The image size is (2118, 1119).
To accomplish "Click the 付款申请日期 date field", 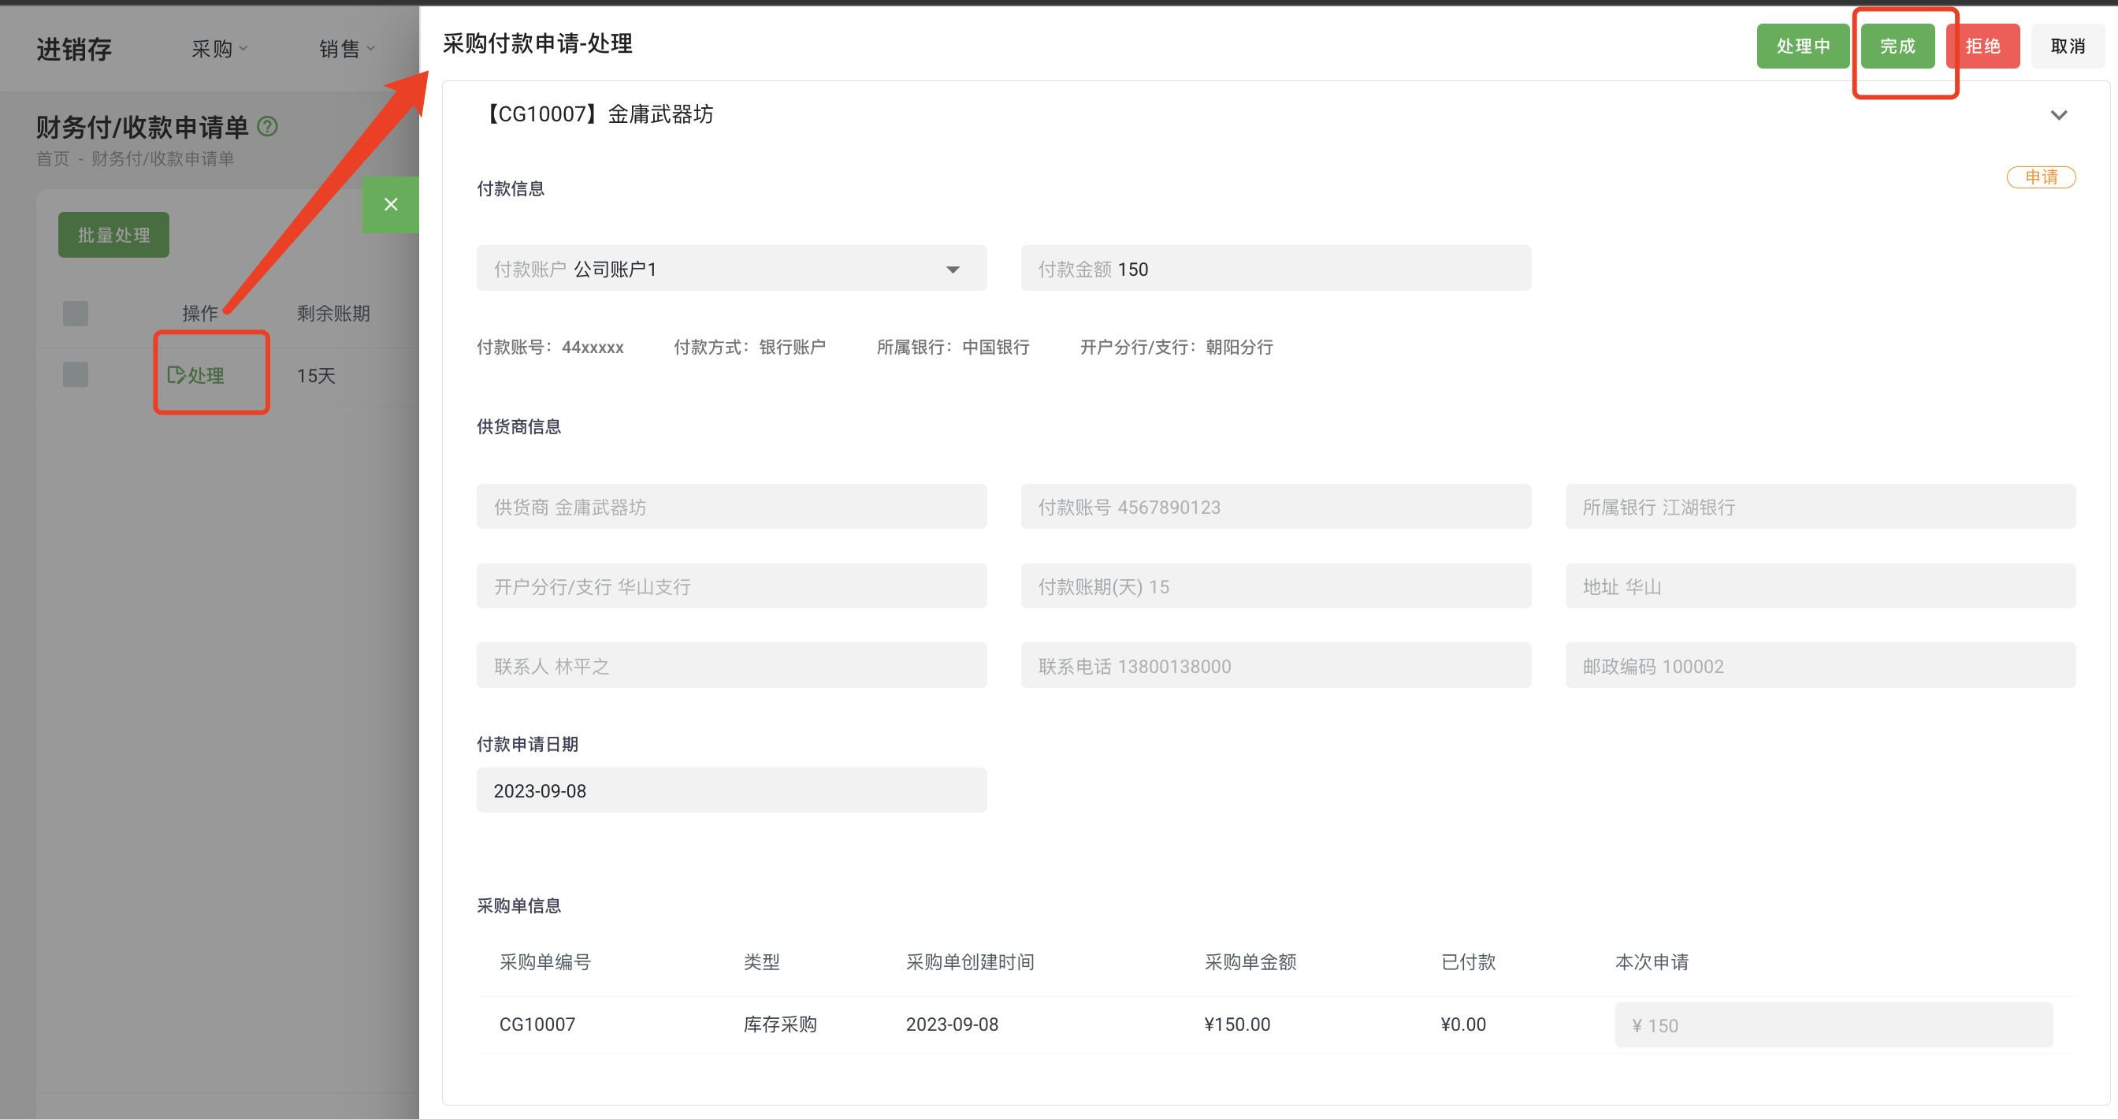I will coord(731,790).
